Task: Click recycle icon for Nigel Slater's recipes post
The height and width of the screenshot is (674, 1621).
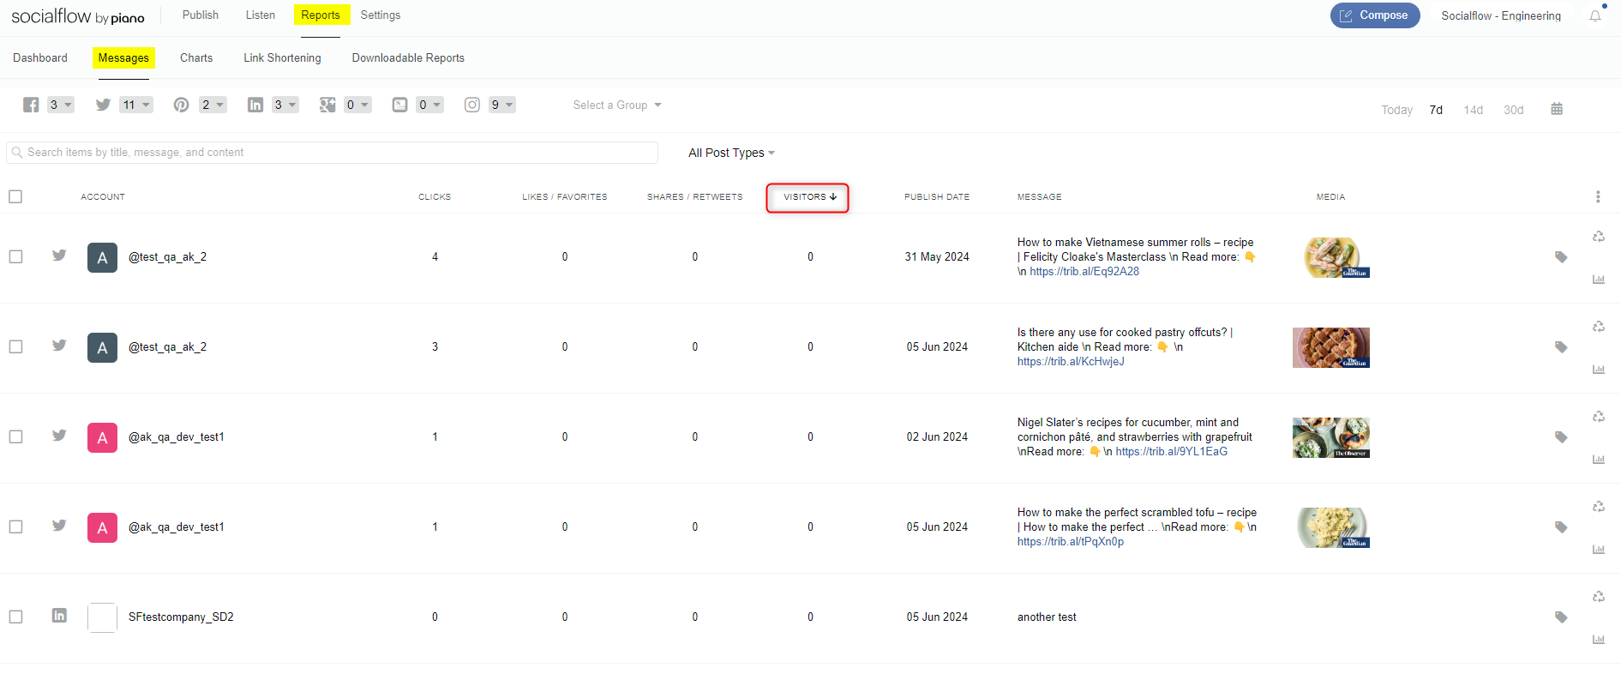Action: [x=1599, y=417]
